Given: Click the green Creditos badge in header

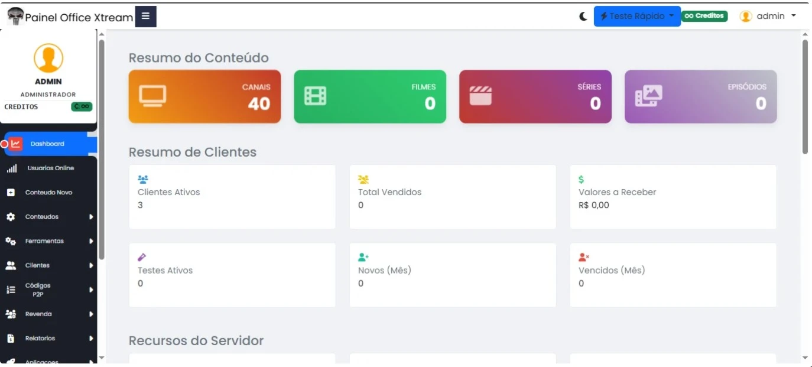Looking at the screenshot, I should (x=704, y=16).
